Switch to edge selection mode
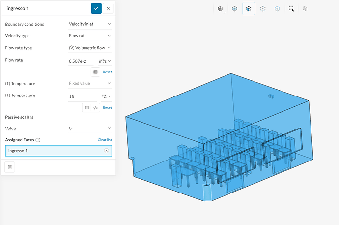The height and width of the screenshot is (225, 339). pyautogui.click(x=277, y=9)
